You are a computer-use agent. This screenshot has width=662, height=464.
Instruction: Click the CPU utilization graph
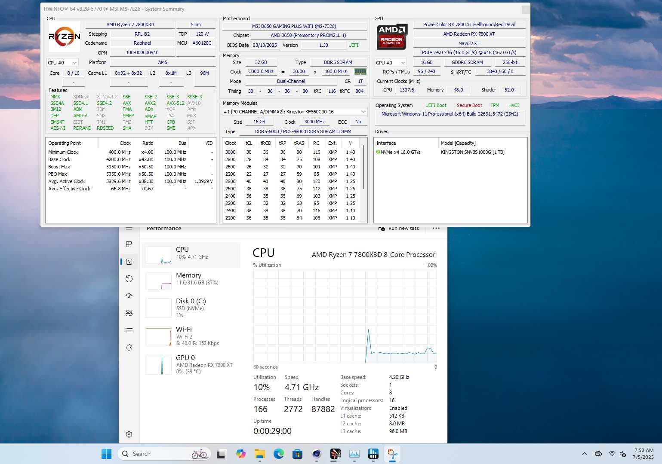(x=345, y=316)
